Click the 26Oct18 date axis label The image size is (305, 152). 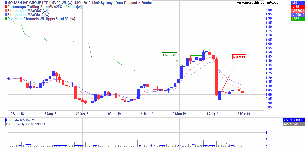coord(82,114)
